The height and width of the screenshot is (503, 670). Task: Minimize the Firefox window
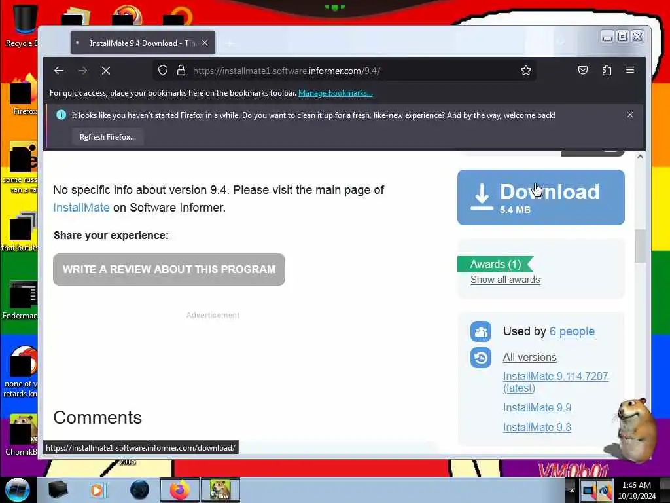tap(607, 37)
